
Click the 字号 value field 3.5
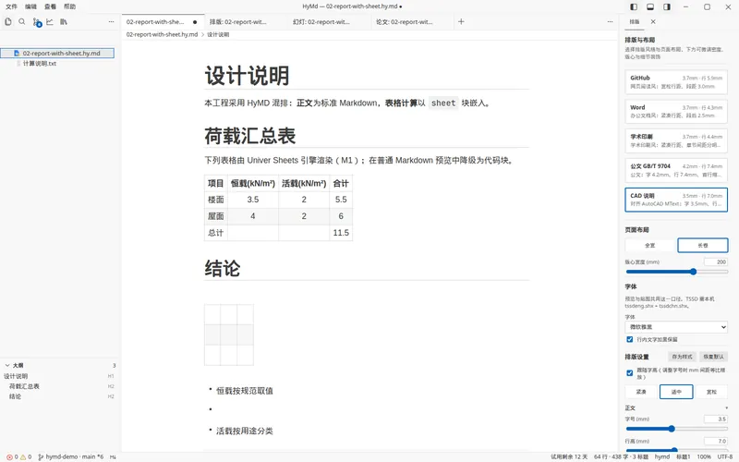716,419
